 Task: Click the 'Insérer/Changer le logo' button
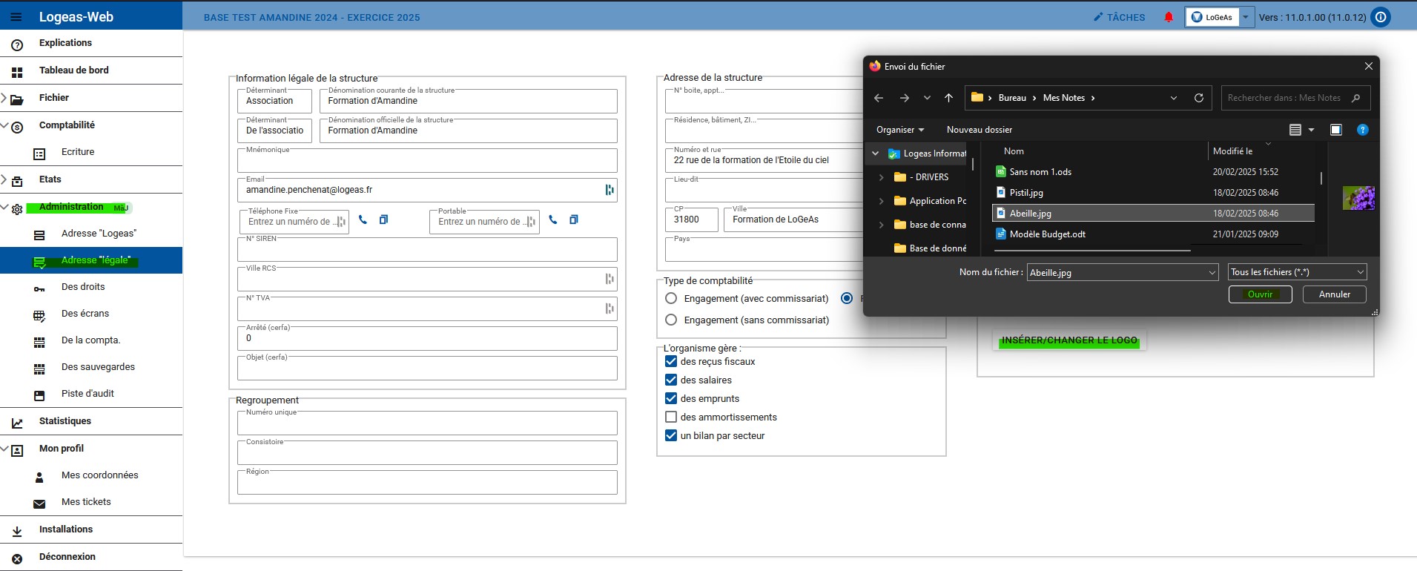click(1068, 340)
